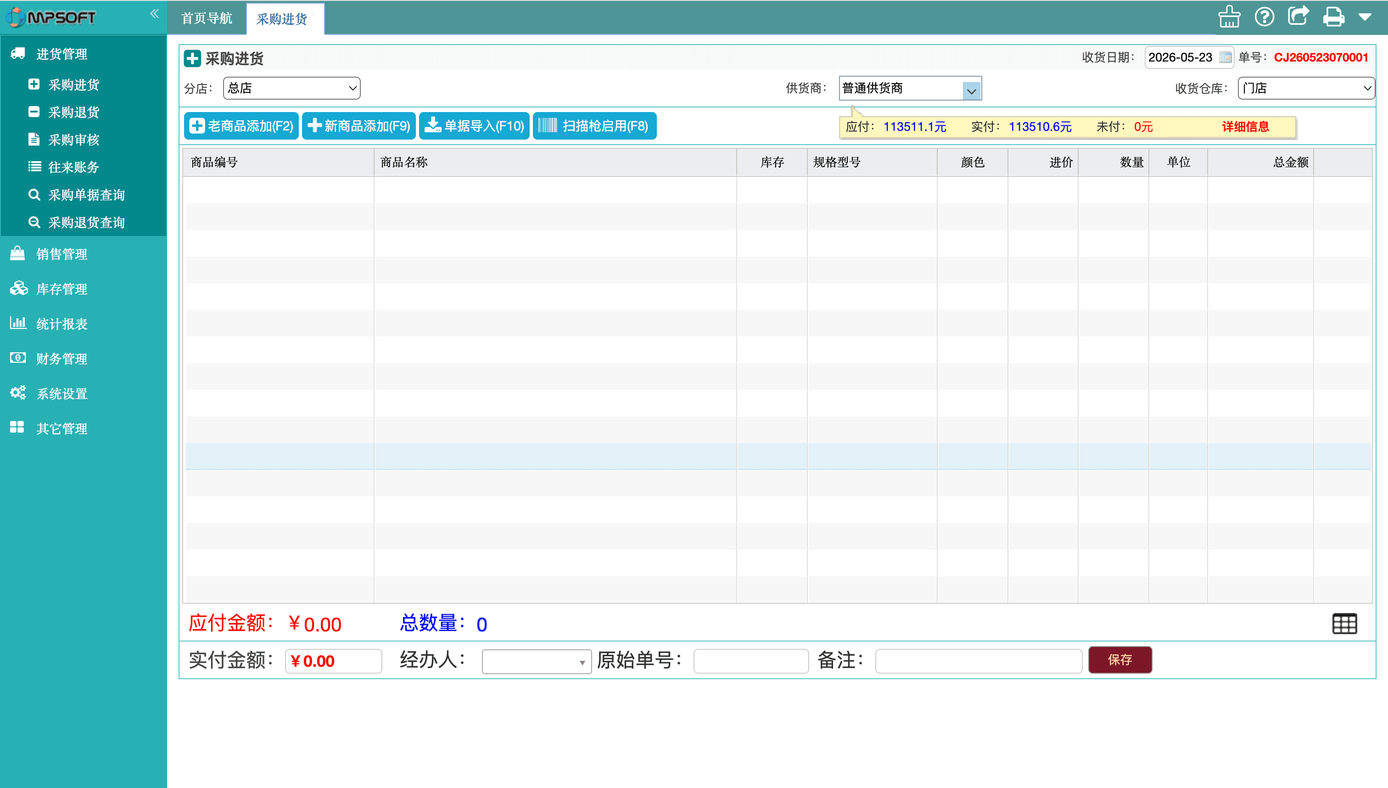Click the table column settings grid icon
Viewport: 1388px width, 788px height.
tap(1344, 624)
